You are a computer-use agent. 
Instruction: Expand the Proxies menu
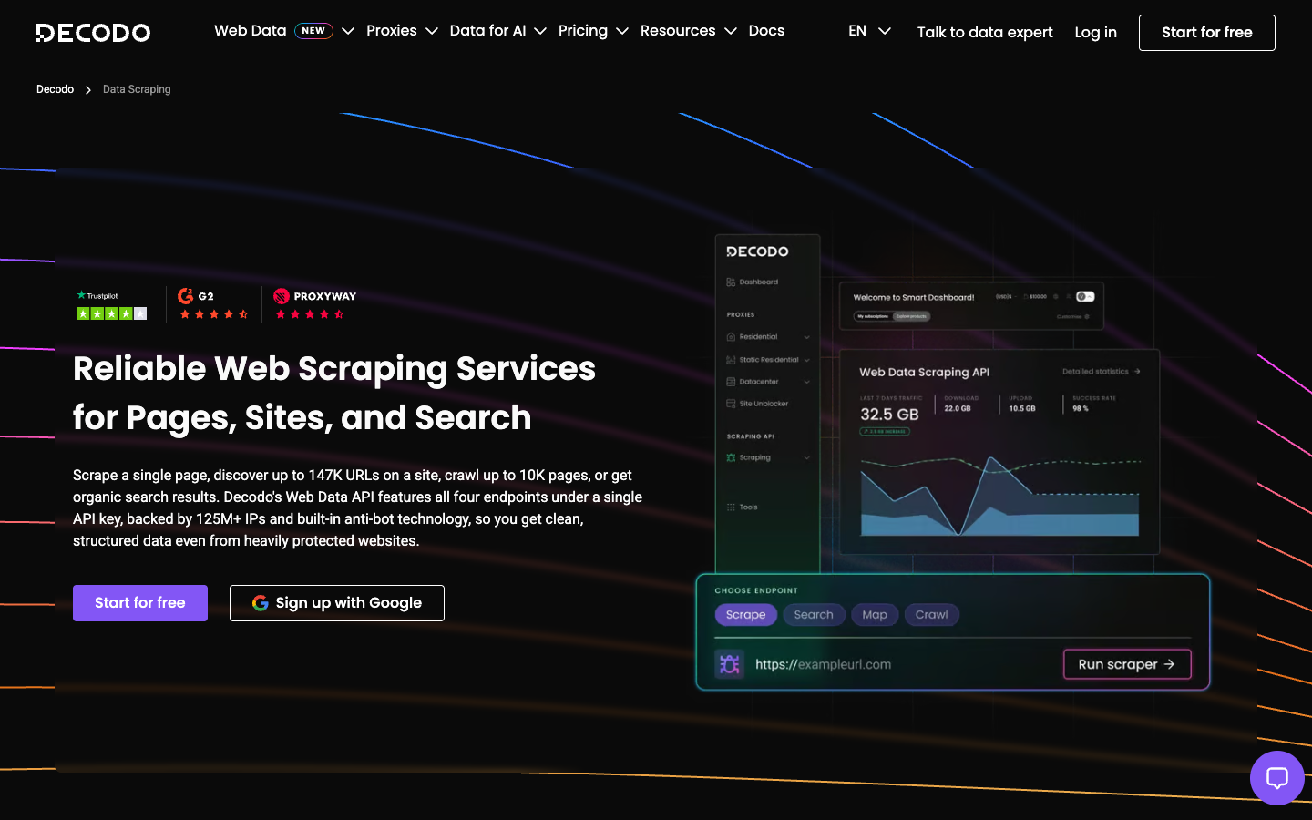[402, 31]
